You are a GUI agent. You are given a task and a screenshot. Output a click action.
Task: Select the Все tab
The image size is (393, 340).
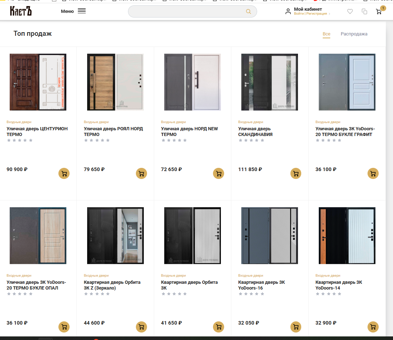(326, 34)
